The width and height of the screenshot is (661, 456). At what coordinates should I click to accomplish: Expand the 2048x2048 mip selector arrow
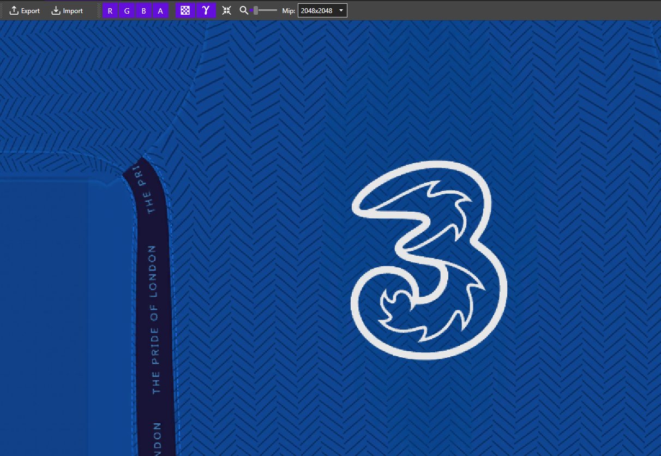[340, 10]
